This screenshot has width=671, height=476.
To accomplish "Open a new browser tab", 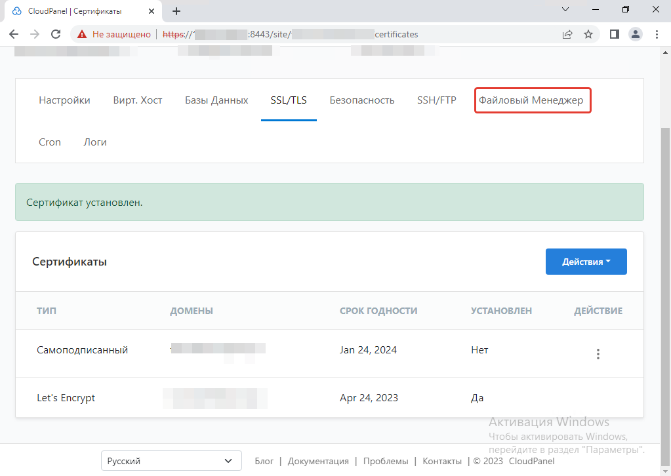I will [x=176, y=11].
